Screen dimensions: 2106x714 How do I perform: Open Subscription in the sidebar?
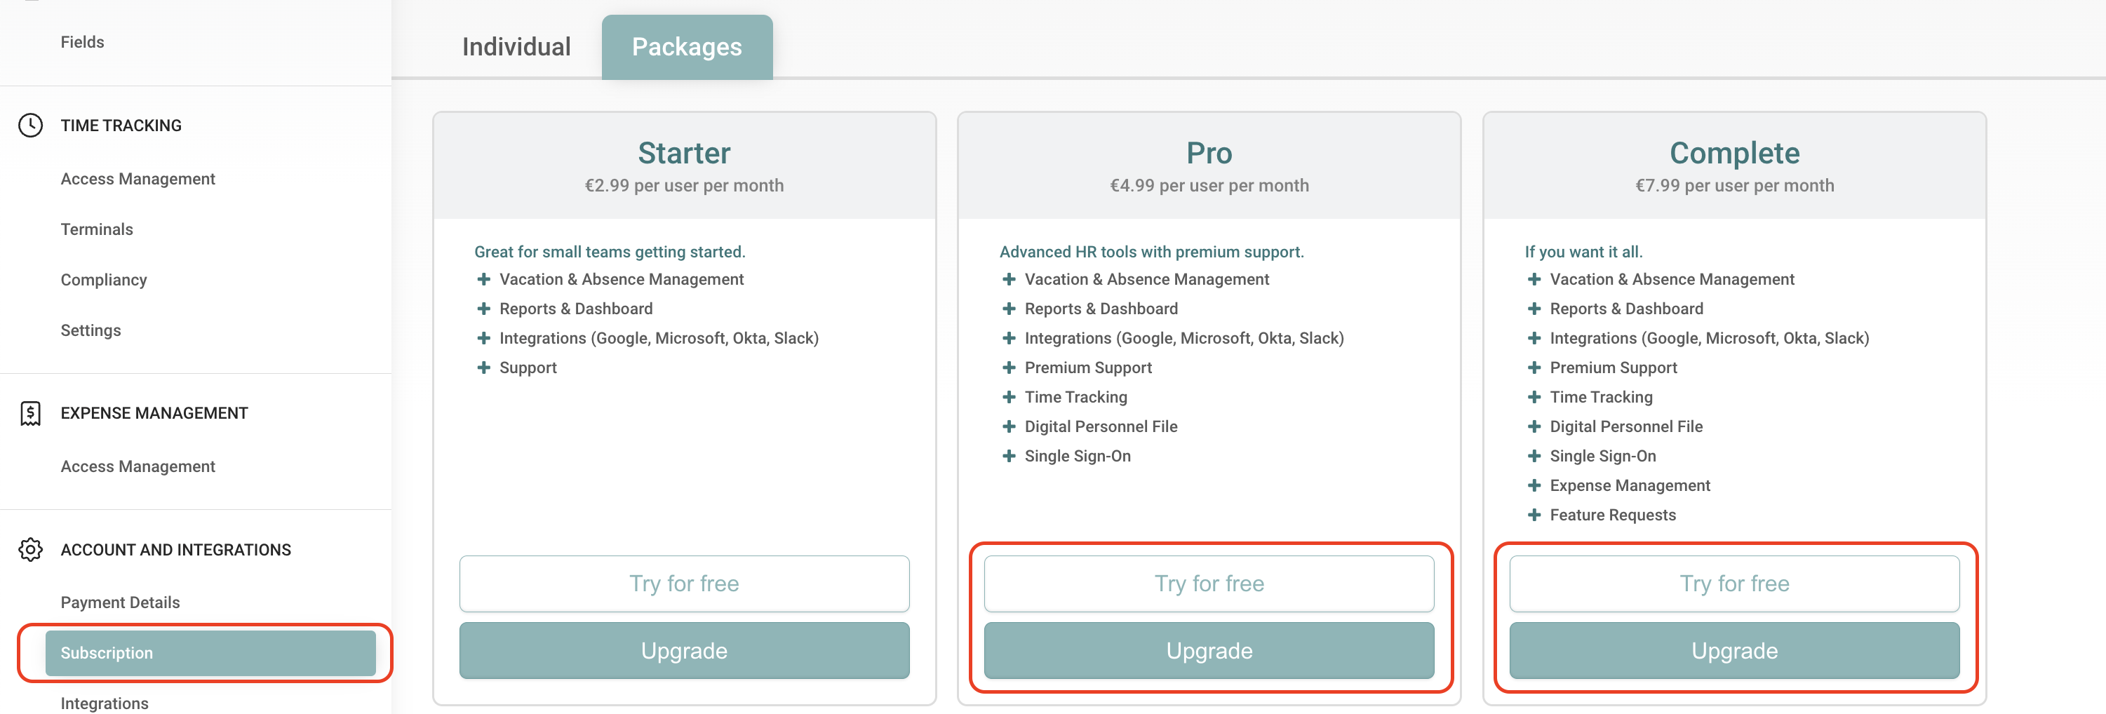tap(210, 653)
